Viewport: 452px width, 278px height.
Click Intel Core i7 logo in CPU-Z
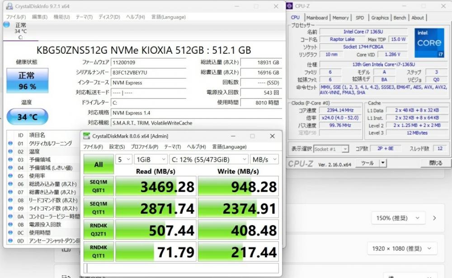point(429,42)
